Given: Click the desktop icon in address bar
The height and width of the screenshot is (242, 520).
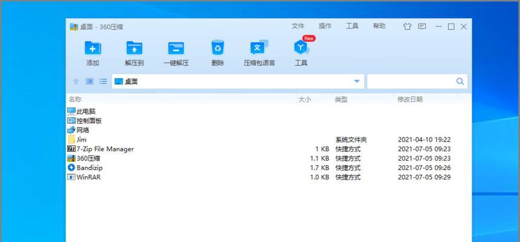Looking at the screenshot, I should tap(119, 81).
